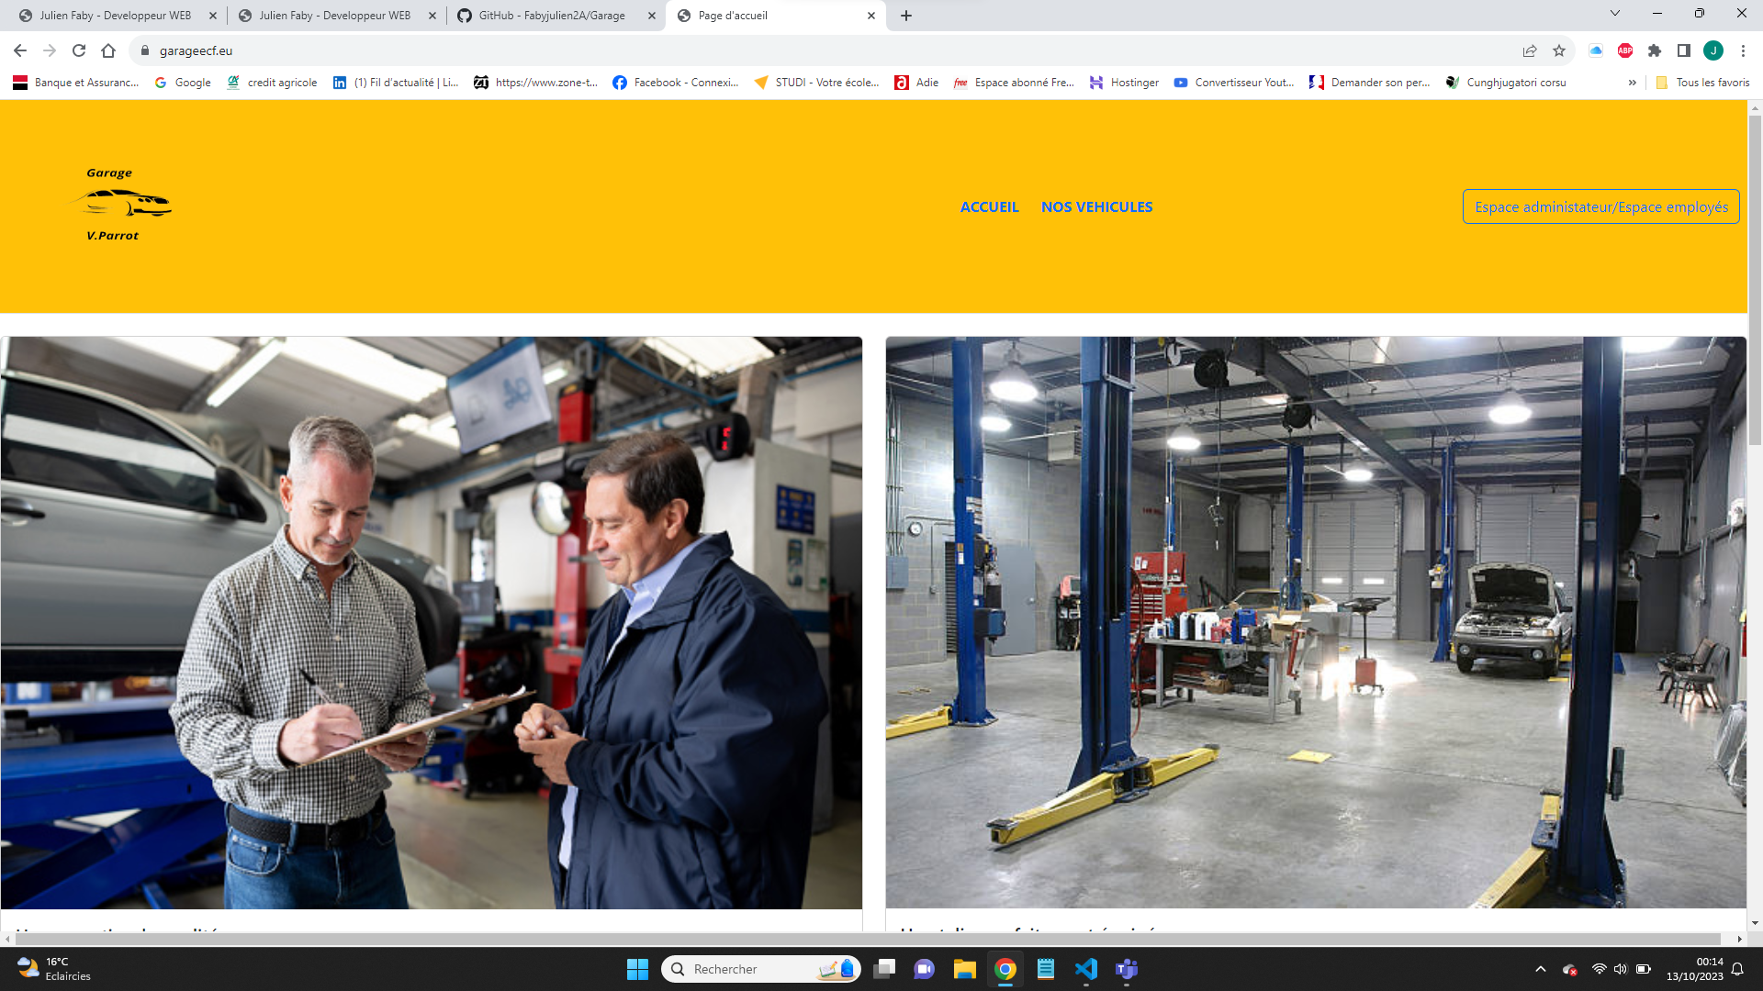Viewport: 1763px width, 991px height.
Task: Open the tab search dropdown arrow
Action: point(1615,14)
